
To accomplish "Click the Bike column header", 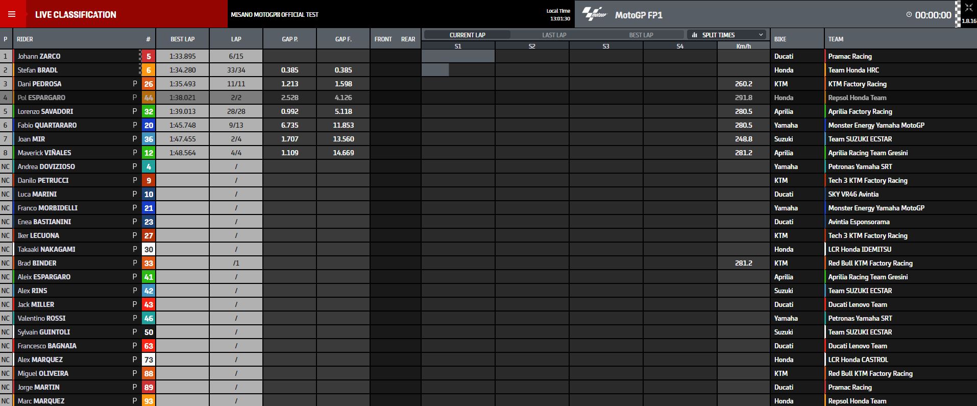I will pyautogui.click(x=780, y=39).
